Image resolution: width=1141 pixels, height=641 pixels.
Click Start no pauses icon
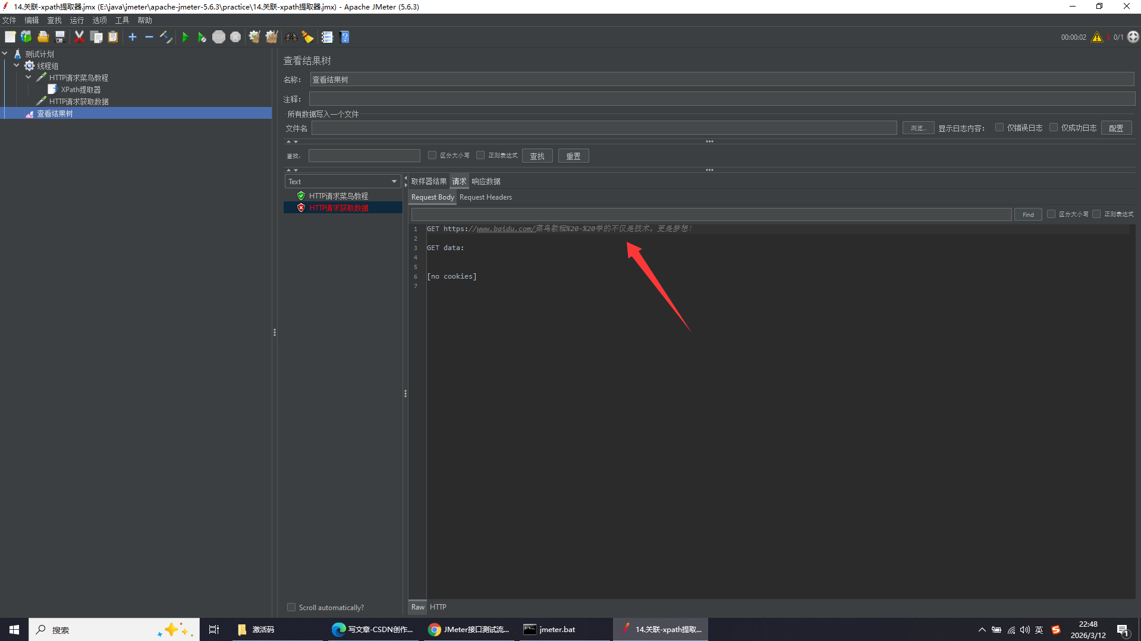(x=202, y=37)
